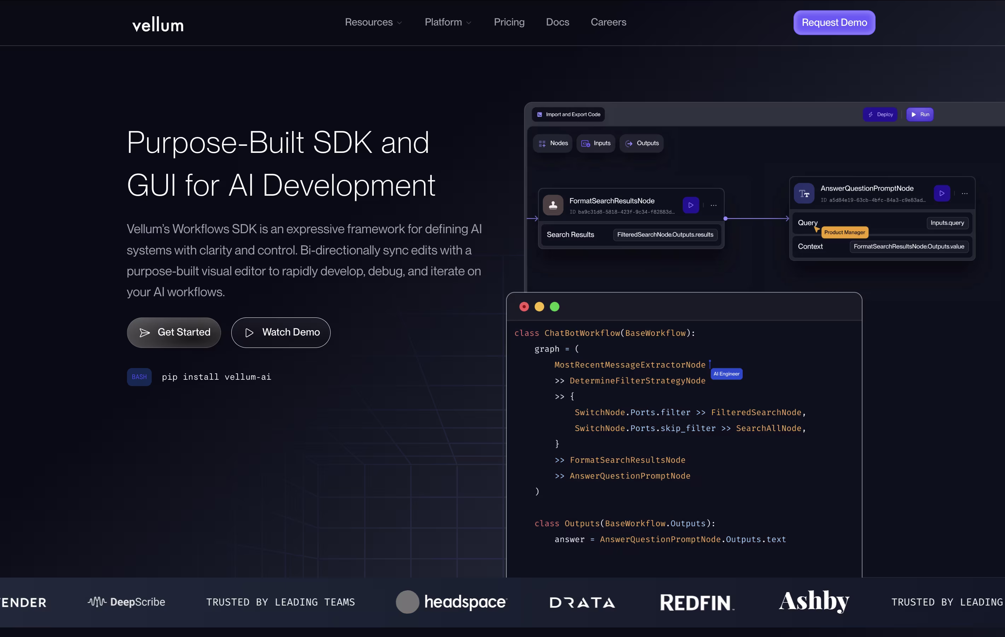1005x637 pixels.
Task: Click the Request Demo button
Action: (x=834, y=23)
